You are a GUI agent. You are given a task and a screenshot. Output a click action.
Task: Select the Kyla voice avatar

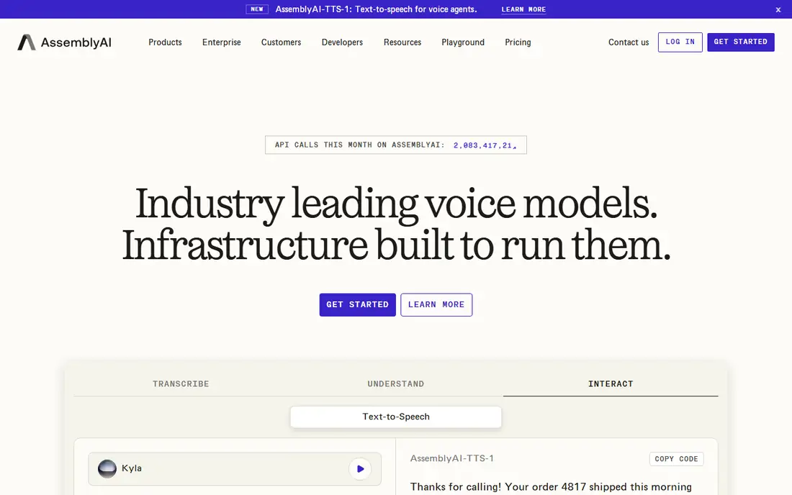pos(107,469)
